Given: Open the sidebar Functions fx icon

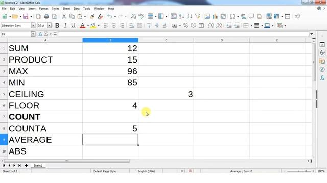Looking at the screenshot, I should 322,78.
